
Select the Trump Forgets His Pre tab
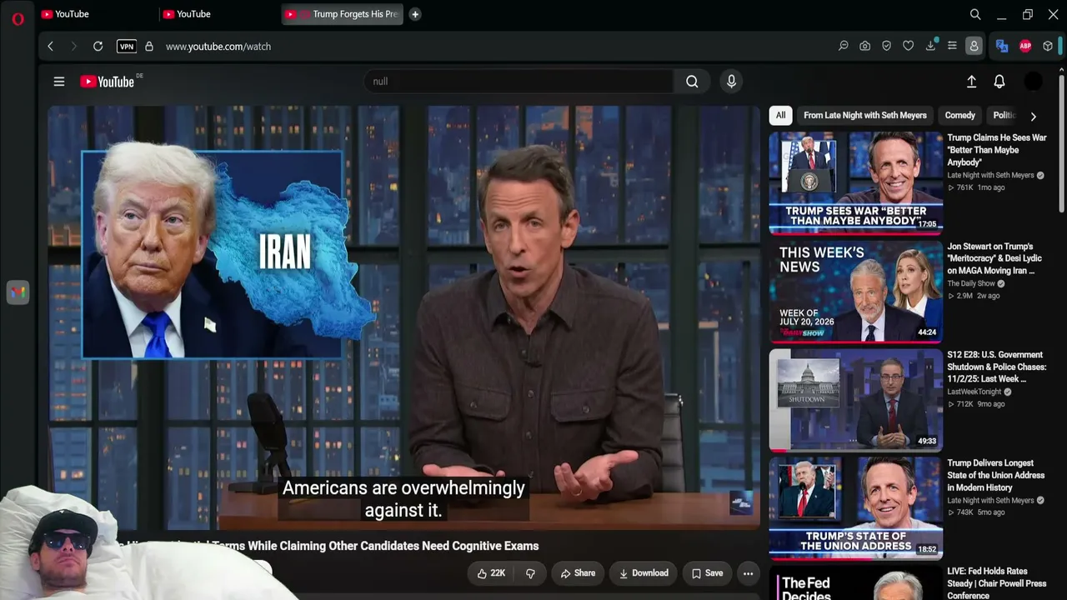coord(343,14)
